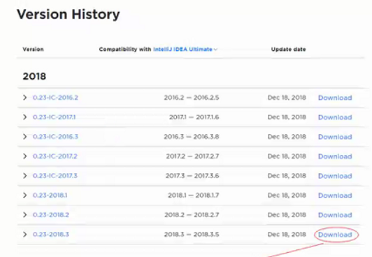Download version 0.23-IC-2016.2
Screen dimensions: 372x257
click(x=335, y=98)
